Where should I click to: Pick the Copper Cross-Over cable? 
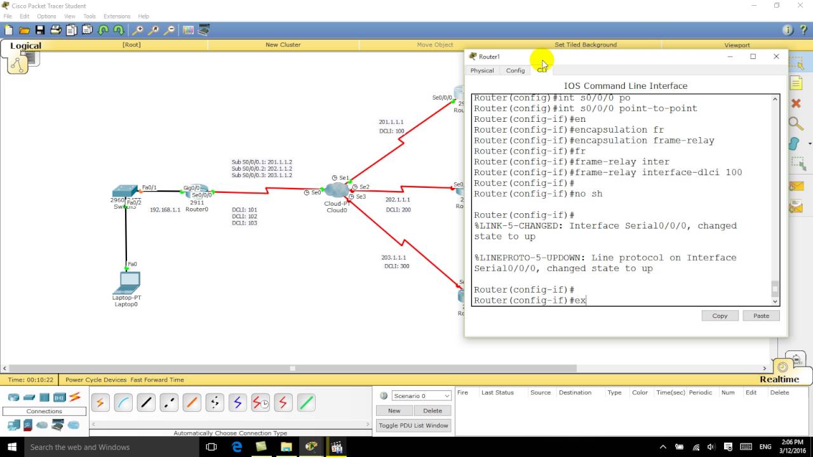click(x=169, y=402)
